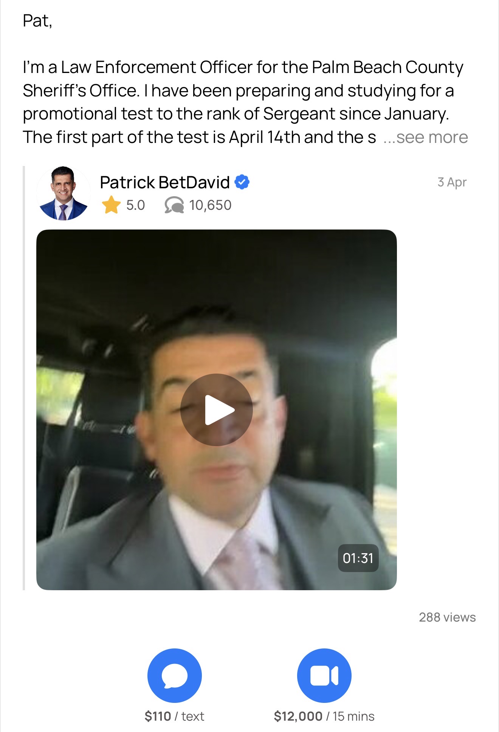Start a video call with the camera button
The width and height of the screenshot is (499, 732).
pyautogui.click(x=324, y=676)
